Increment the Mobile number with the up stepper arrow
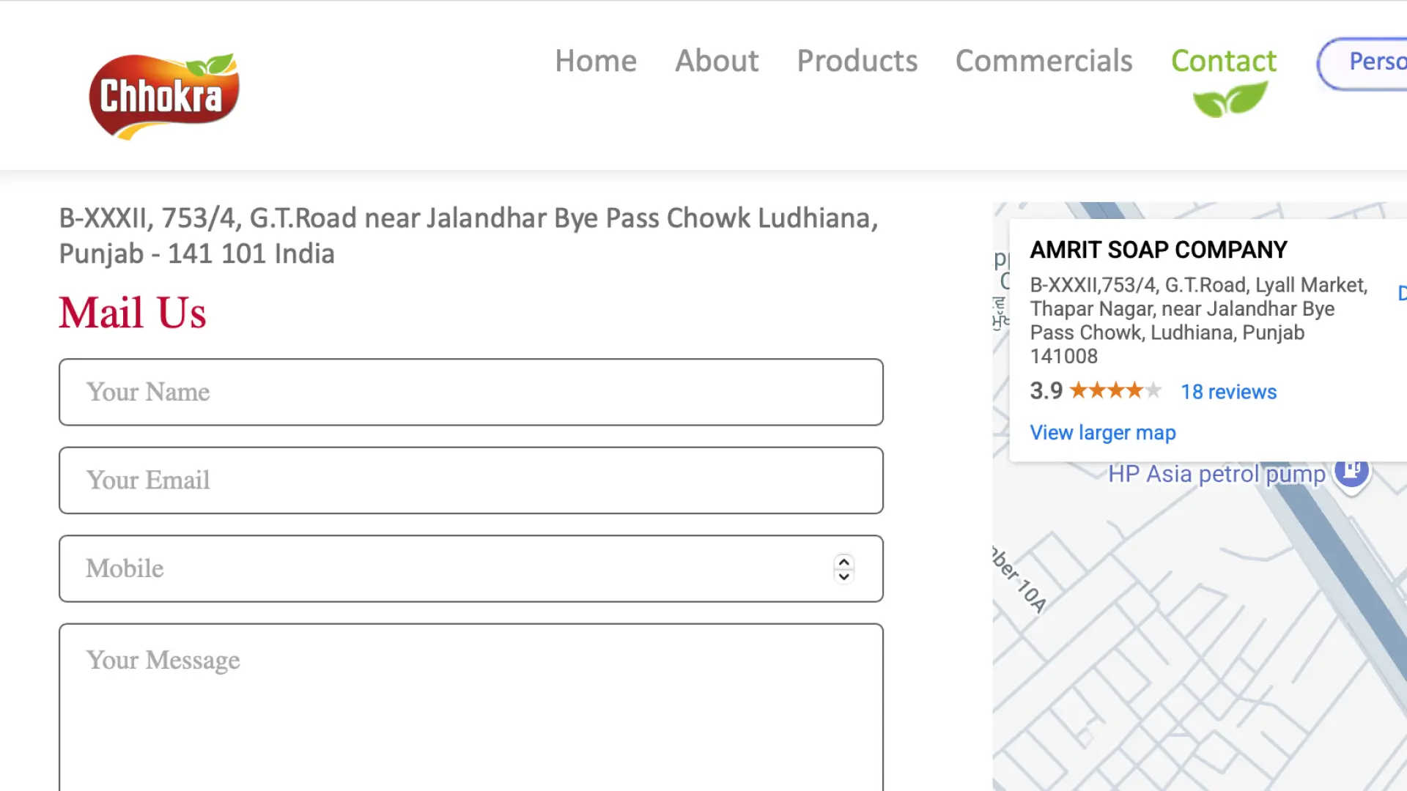 (843, 562)
